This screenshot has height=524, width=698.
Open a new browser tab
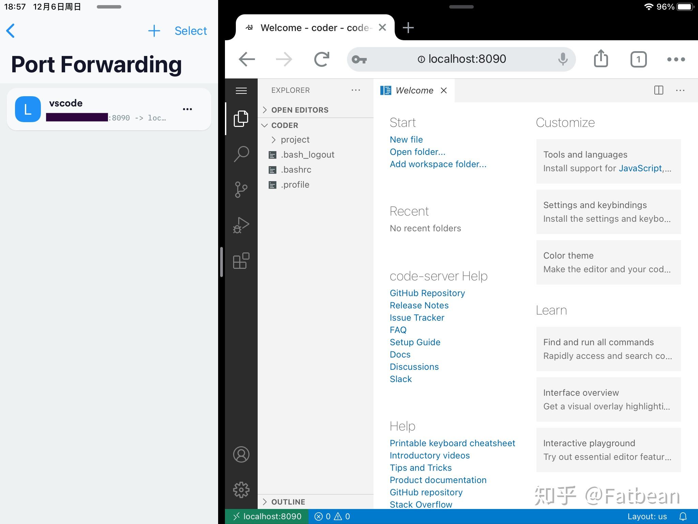tap(408, 27)
